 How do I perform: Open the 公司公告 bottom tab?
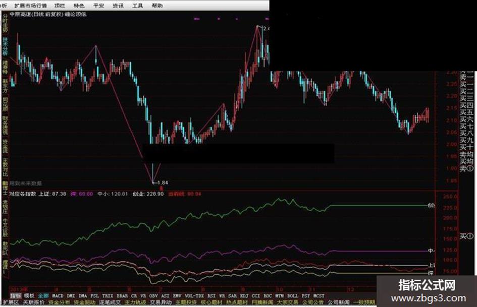pyautogui.click(x=313, y=302)
